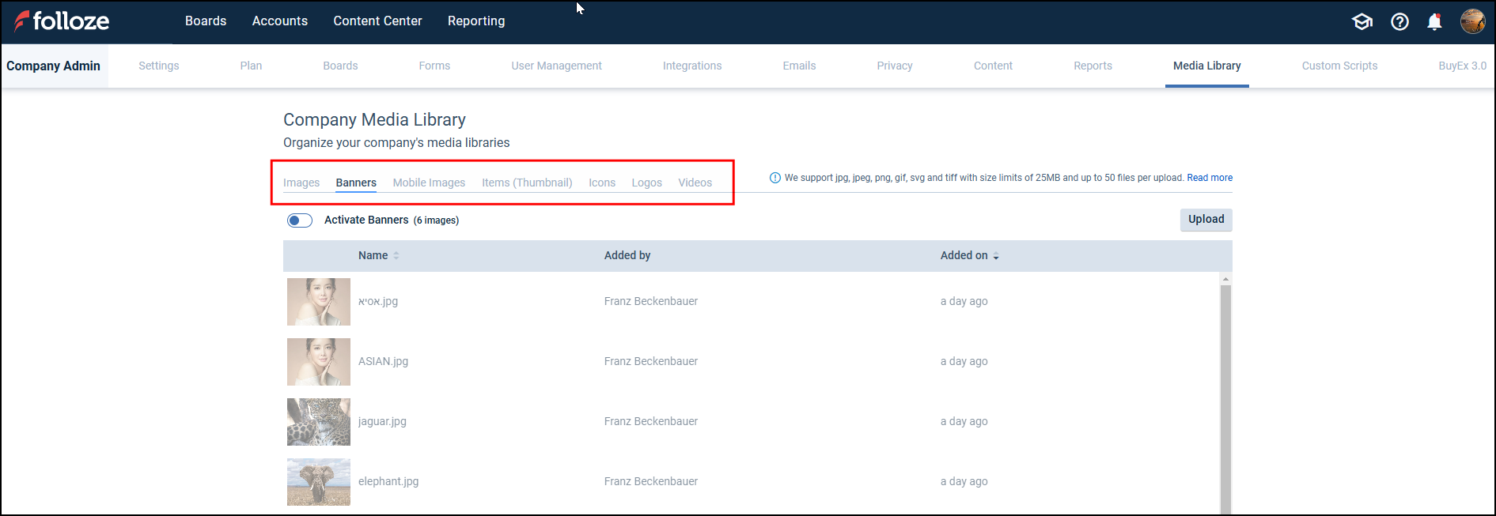Open the elephant.jpg thumbnail

[318, 482]
